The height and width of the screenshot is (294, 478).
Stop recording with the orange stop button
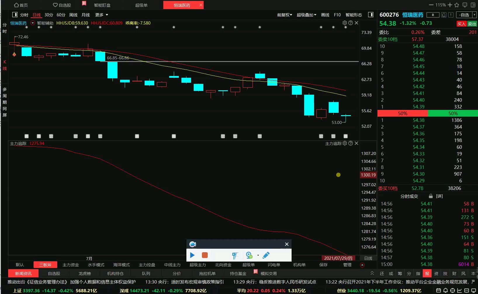coord(205,255)
